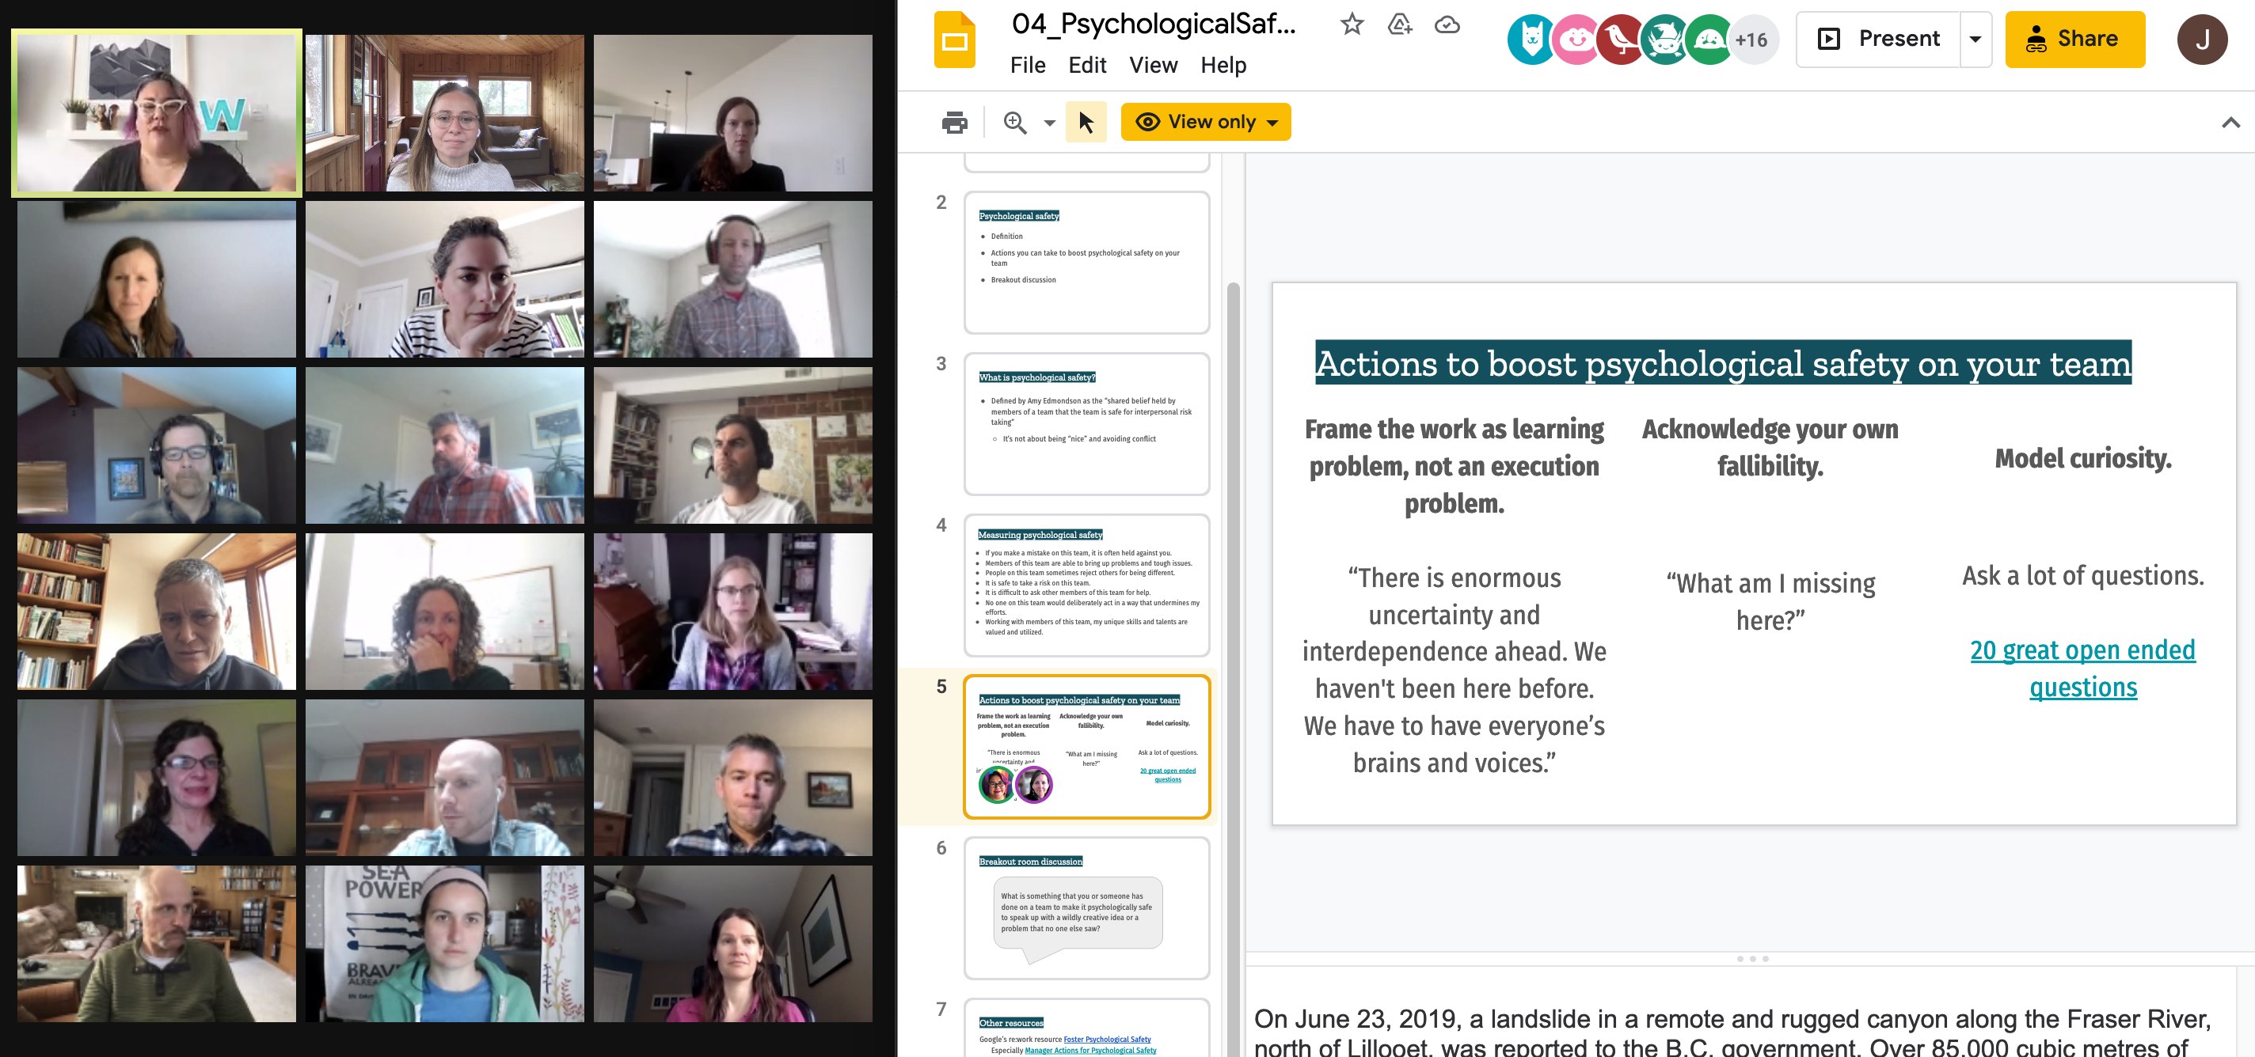Select slide 4 Measuring psychological safety thumbnail
The width and height of the screenshot is (2255, 1057).
1086,585
